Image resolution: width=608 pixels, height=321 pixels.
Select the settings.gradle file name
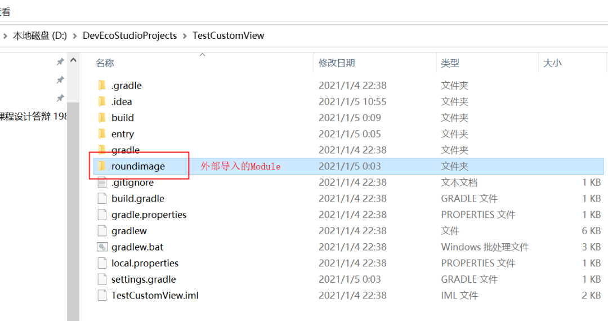[144, 279]
